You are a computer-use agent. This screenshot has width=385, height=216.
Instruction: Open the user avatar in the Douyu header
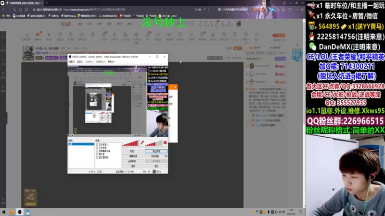[x=239, y=24]
